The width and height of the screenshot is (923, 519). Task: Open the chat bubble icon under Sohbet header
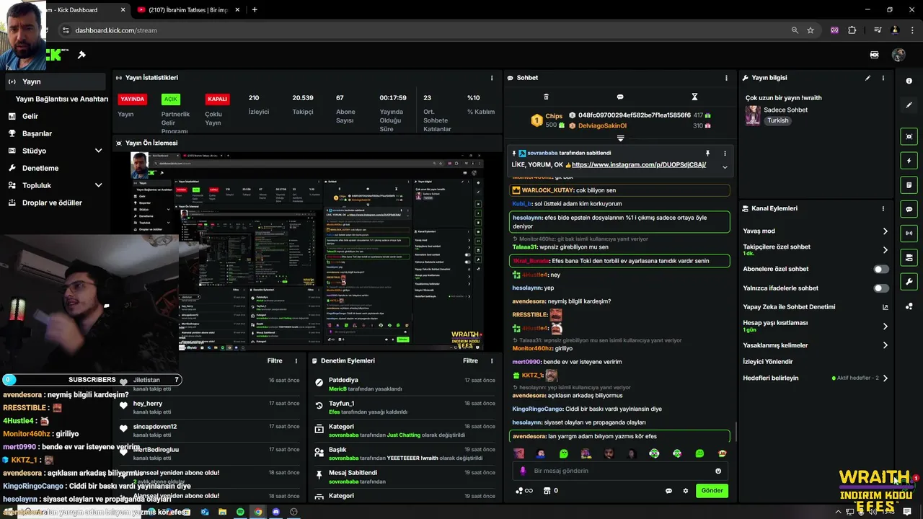pyautogui.click(x=620, y=97)
